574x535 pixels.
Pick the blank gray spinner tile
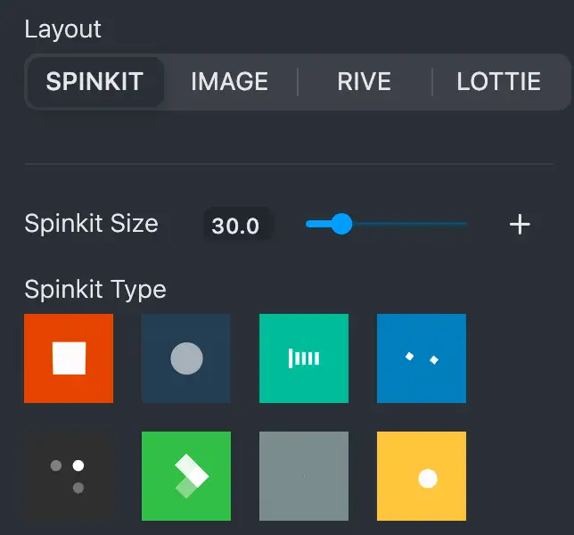304,476
